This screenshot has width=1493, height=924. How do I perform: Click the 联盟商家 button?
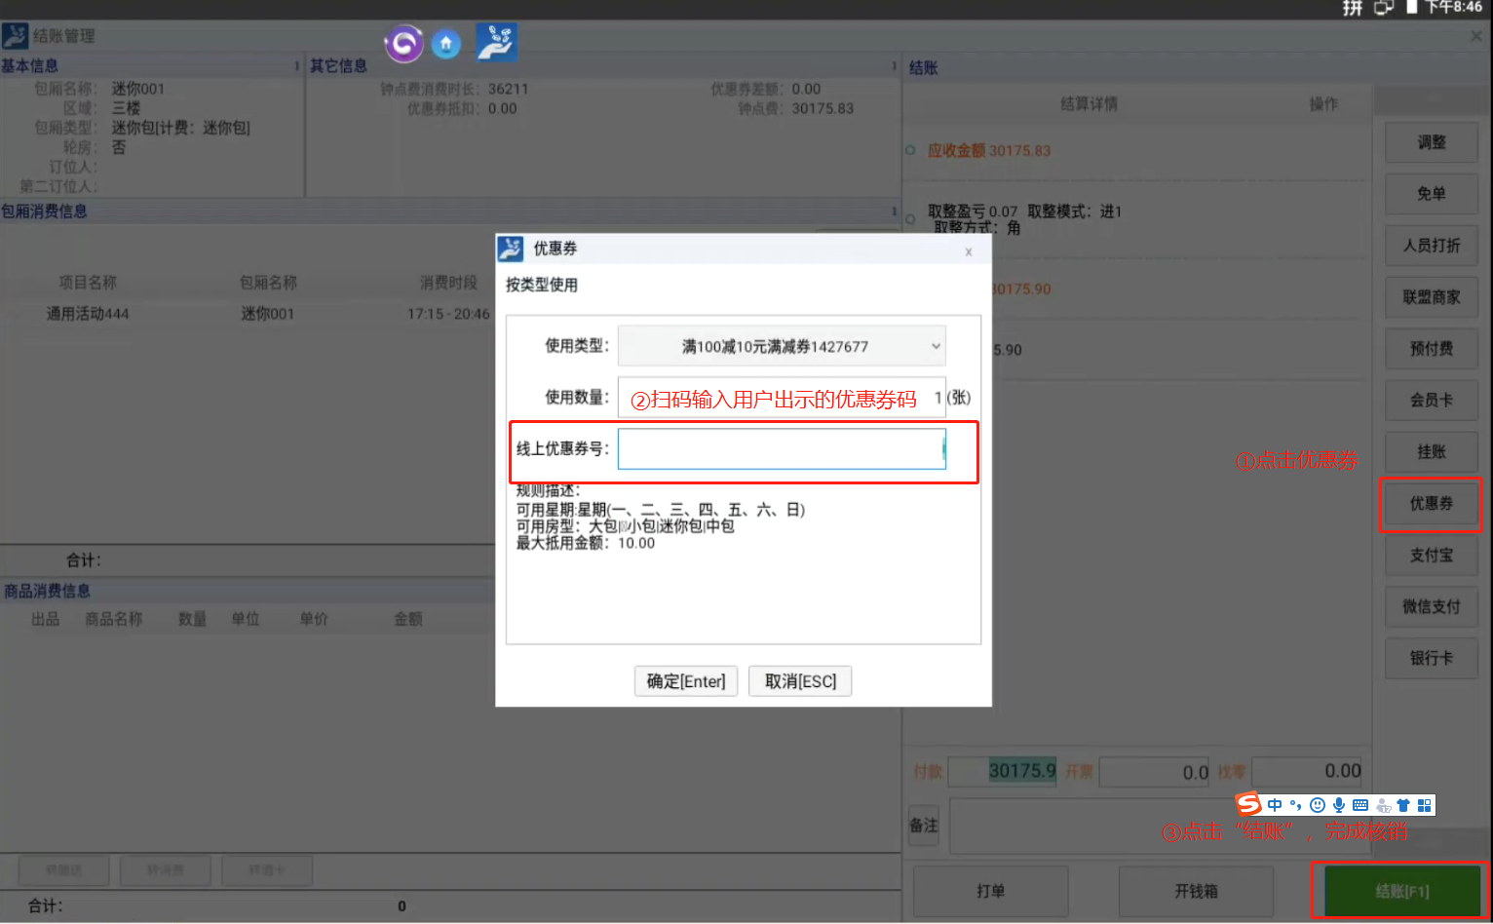[x=1432, y=297]
